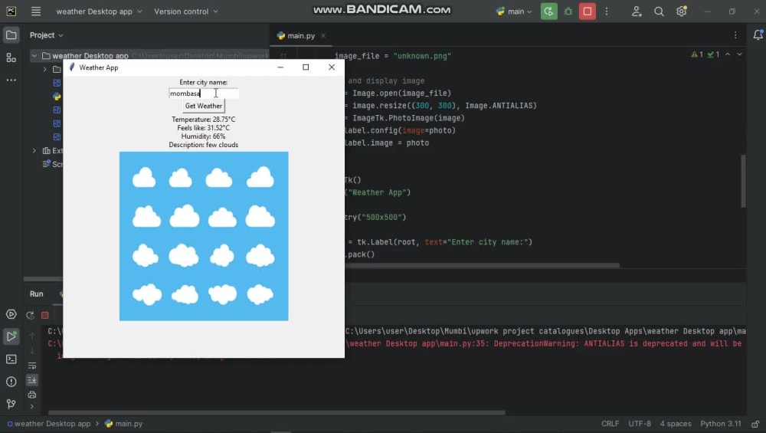766x433 pixels.
Task: Open the Code With Me user icon
Action: (636, 11)
